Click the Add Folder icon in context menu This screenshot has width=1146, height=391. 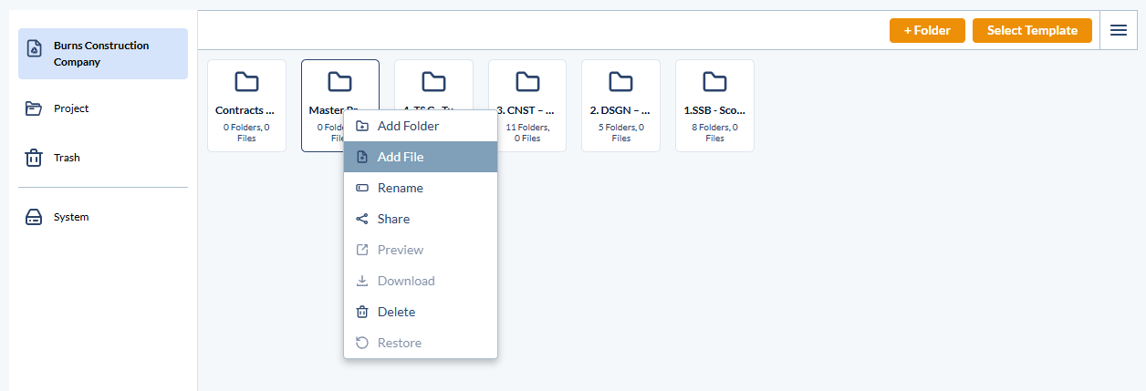click(362, 126)
